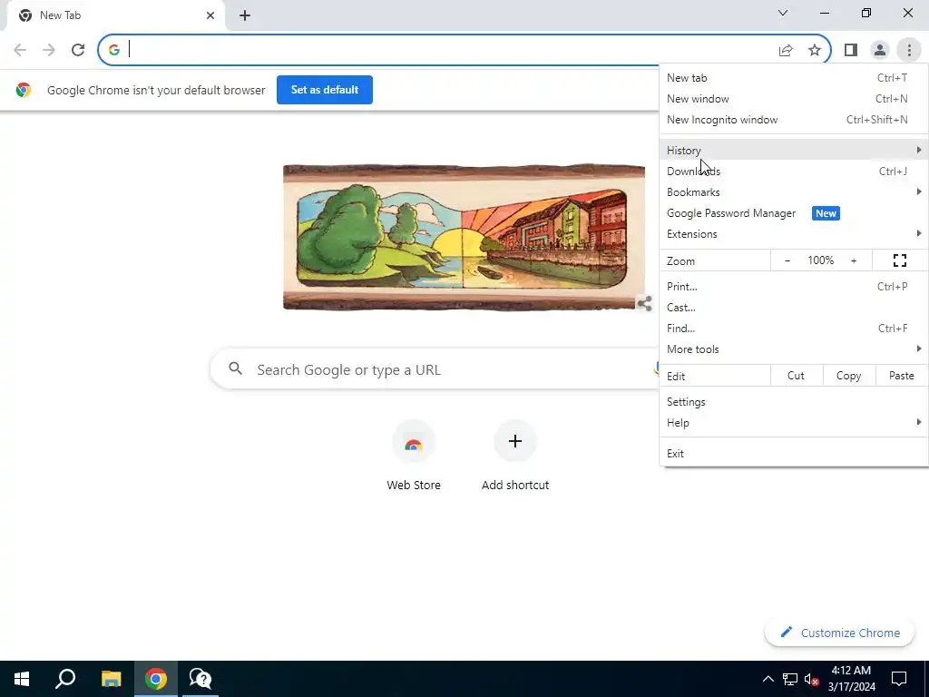Open a new tab with plus button

pos(245,16)
